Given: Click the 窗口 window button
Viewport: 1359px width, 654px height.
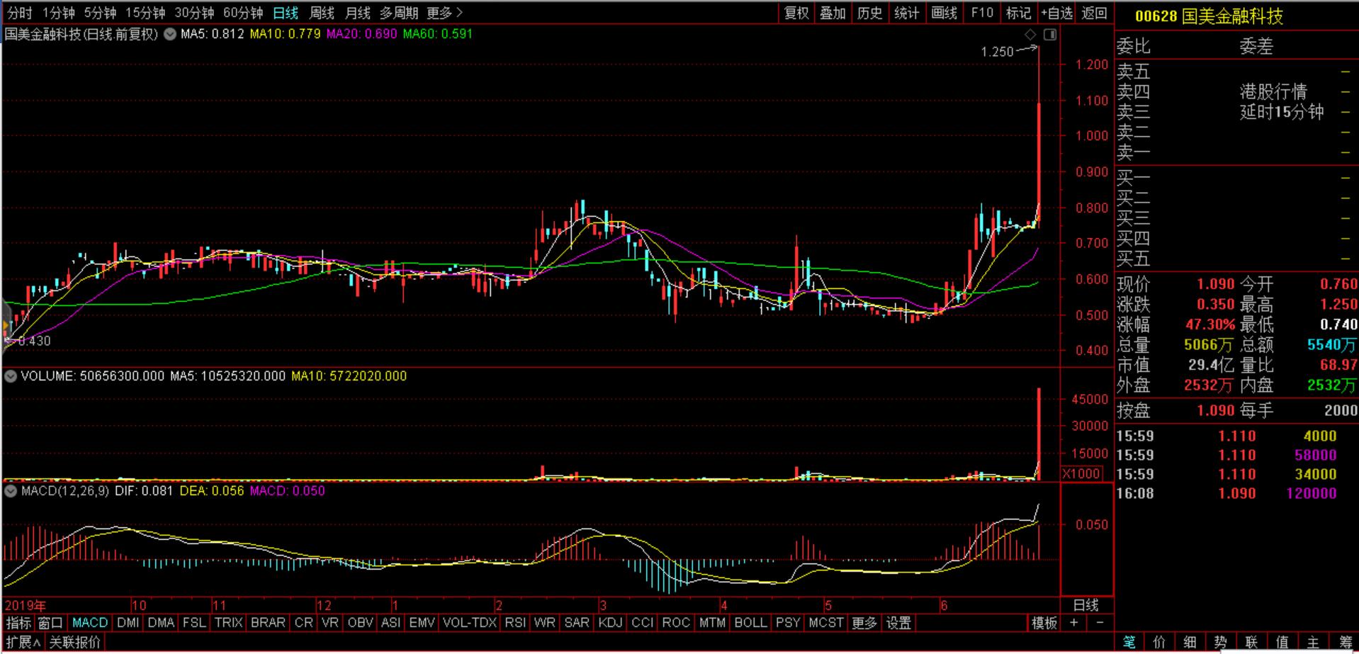Looking at the screenshot, I should click(51, 623).
